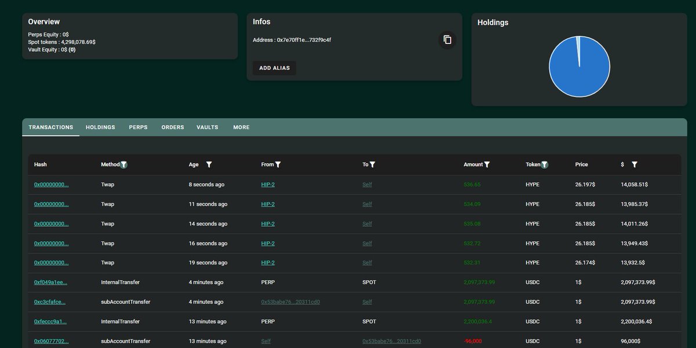Open the Method column filter icon
696x348 pixels.
coord(124,165)
